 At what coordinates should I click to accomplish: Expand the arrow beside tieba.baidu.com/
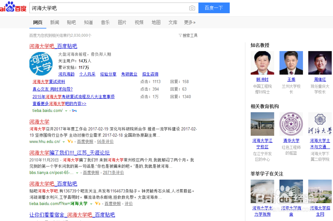point(66,111)
